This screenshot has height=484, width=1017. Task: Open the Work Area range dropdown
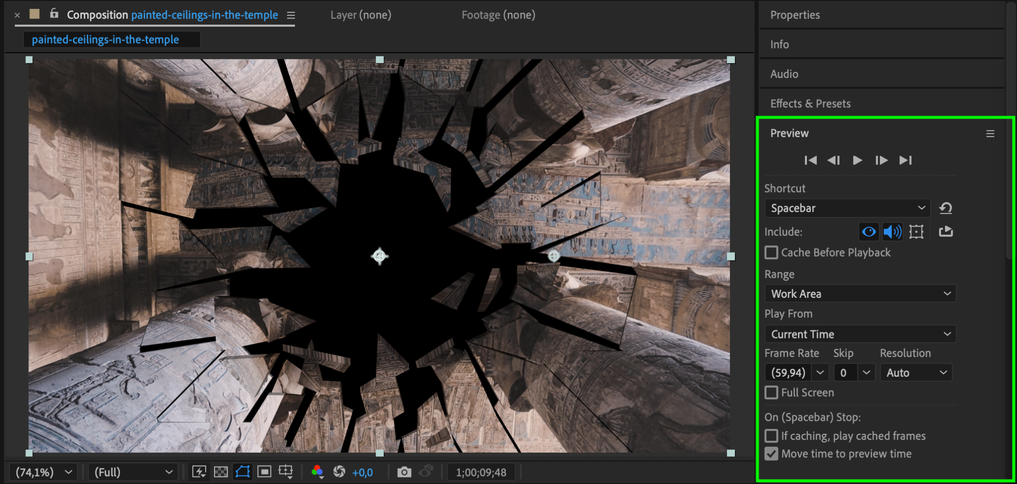point(860,294)
